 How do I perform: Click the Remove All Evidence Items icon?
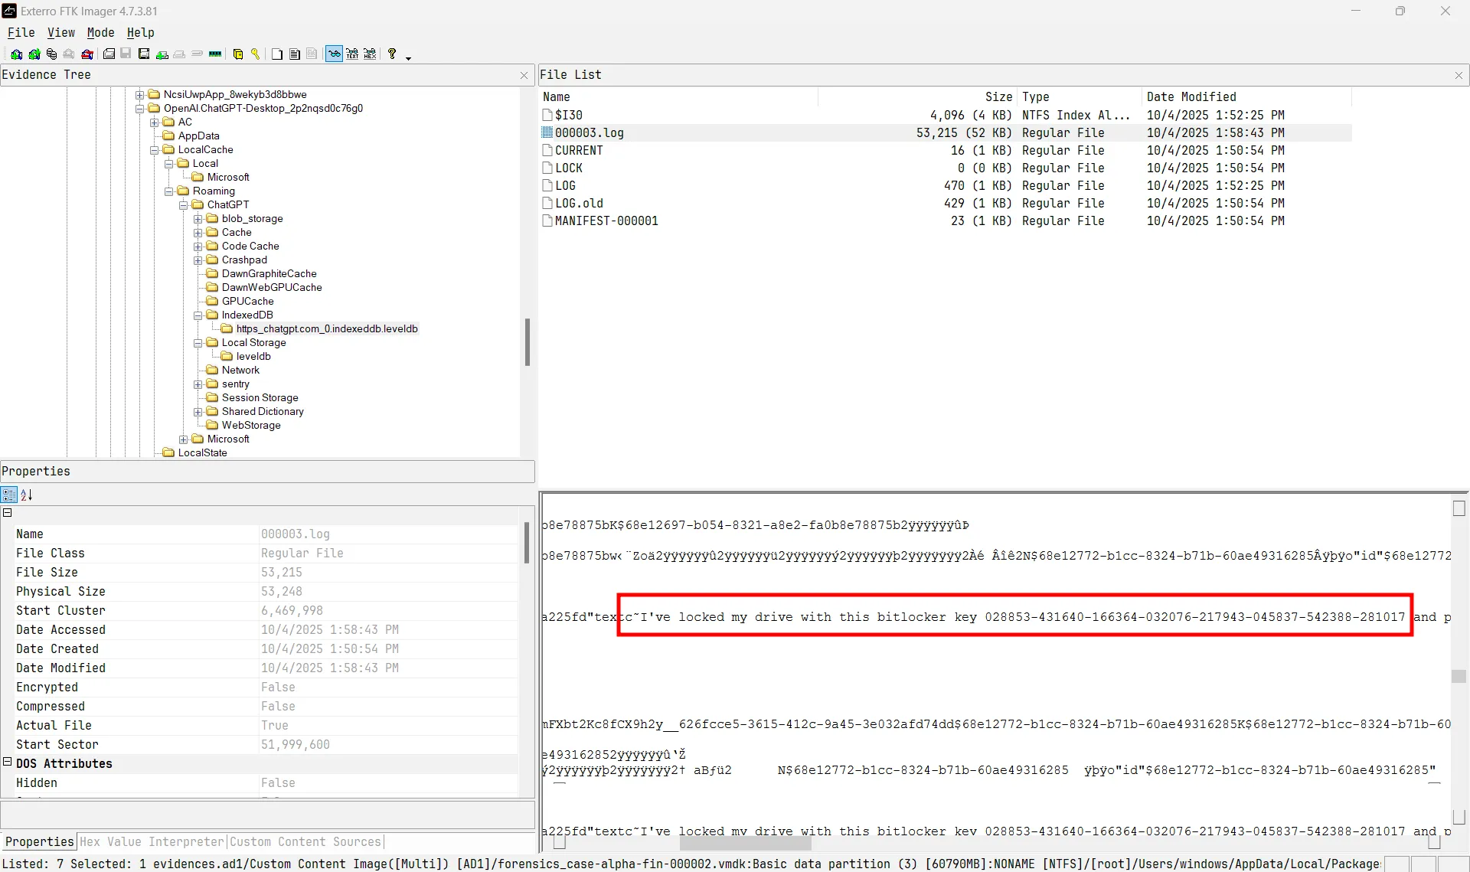pyautogui.click(x=87, y=54)
